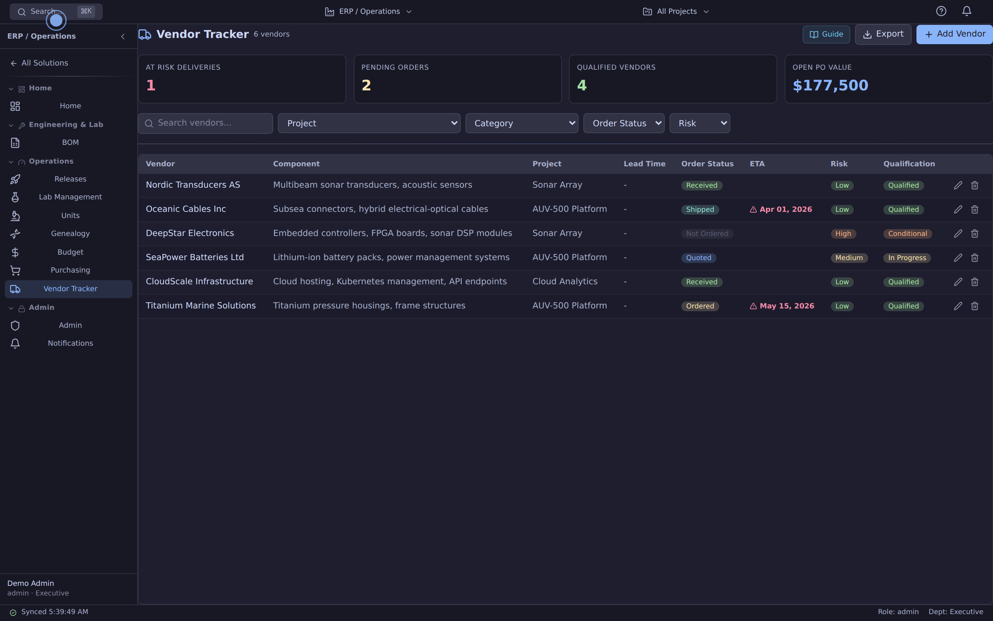Go to Purchasing page

pos(69,270)
